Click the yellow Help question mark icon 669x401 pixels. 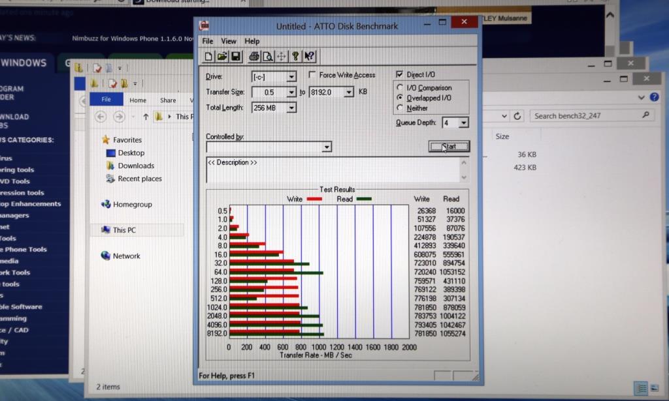pos(295,56)
